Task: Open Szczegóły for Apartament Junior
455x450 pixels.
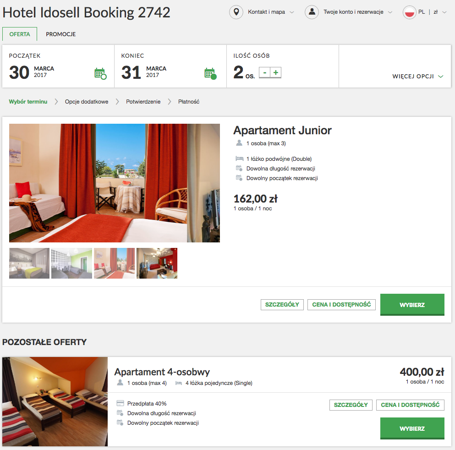Action: [282, 305]
